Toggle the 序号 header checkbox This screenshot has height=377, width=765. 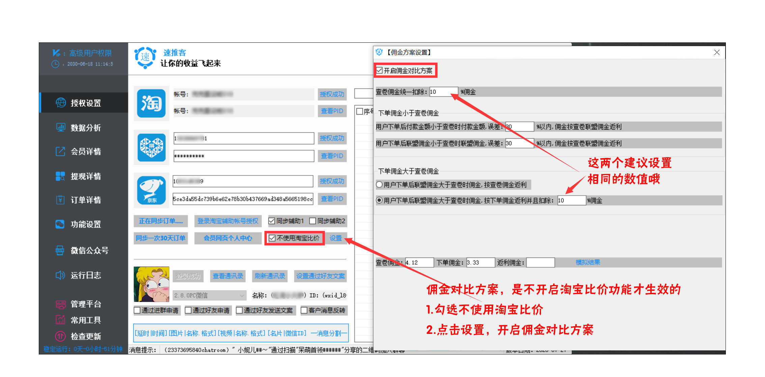pyautogui.click(x=360, y=111)
